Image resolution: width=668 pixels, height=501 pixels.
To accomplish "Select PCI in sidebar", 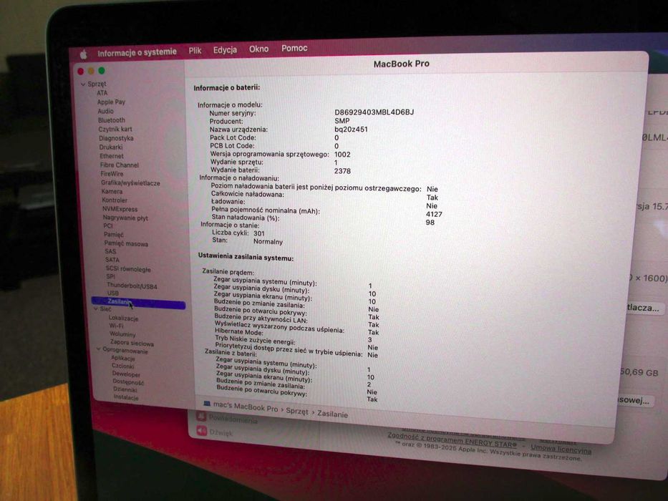I will coord(108,225).
